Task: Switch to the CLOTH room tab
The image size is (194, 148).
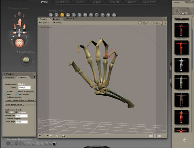Action: coord(114,2)
